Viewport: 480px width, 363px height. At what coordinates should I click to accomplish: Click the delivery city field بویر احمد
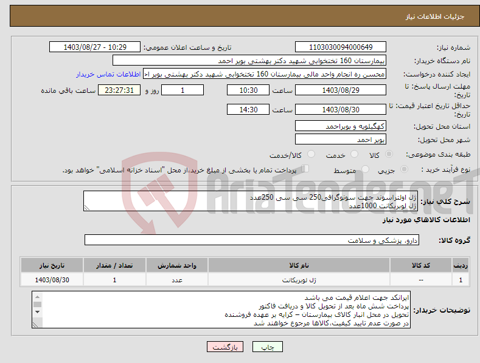(341, 140)
